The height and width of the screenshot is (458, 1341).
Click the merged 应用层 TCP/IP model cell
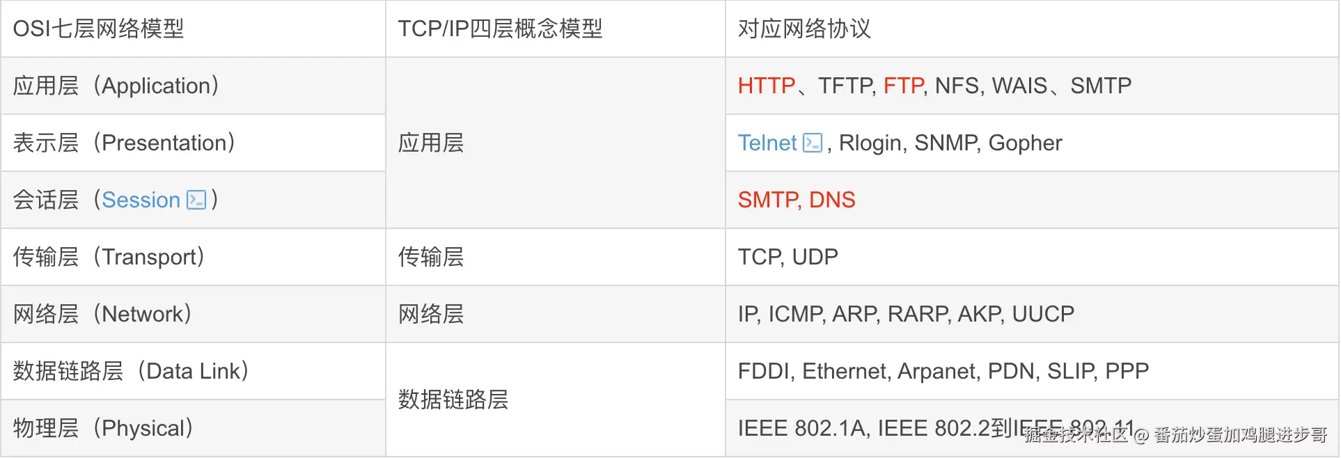(x=431, y=143)
